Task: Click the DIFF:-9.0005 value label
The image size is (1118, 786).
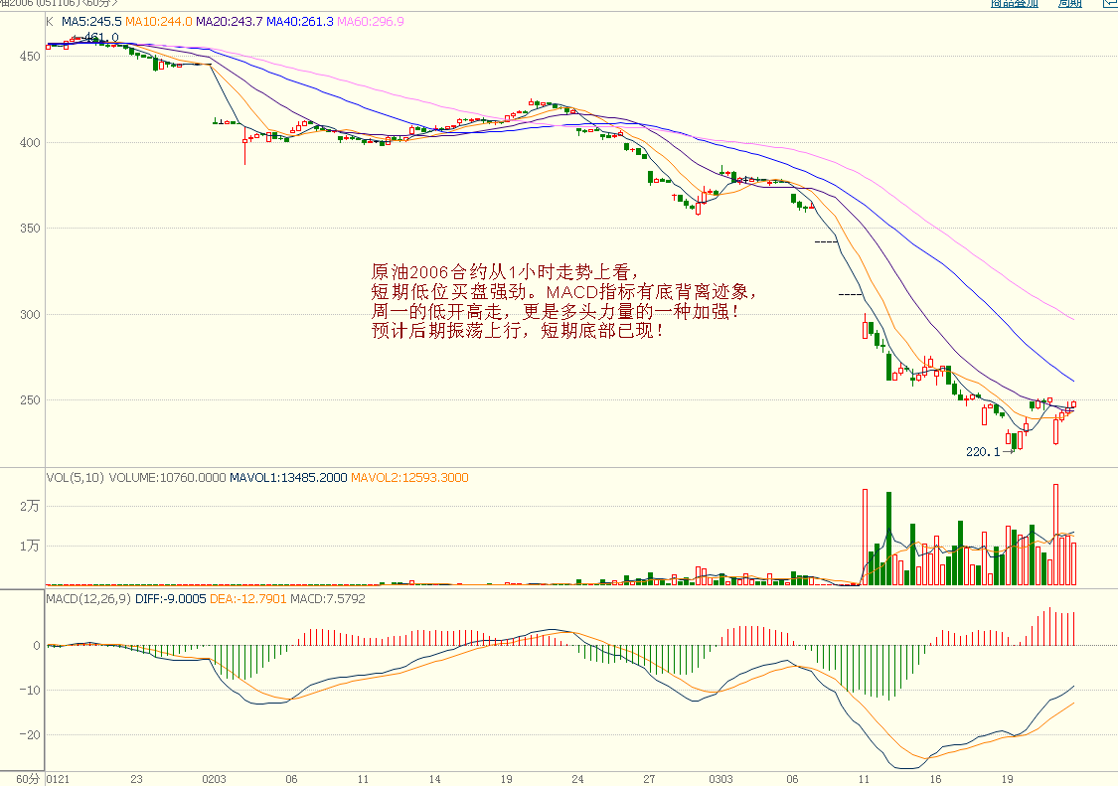Action: point(170,599)
